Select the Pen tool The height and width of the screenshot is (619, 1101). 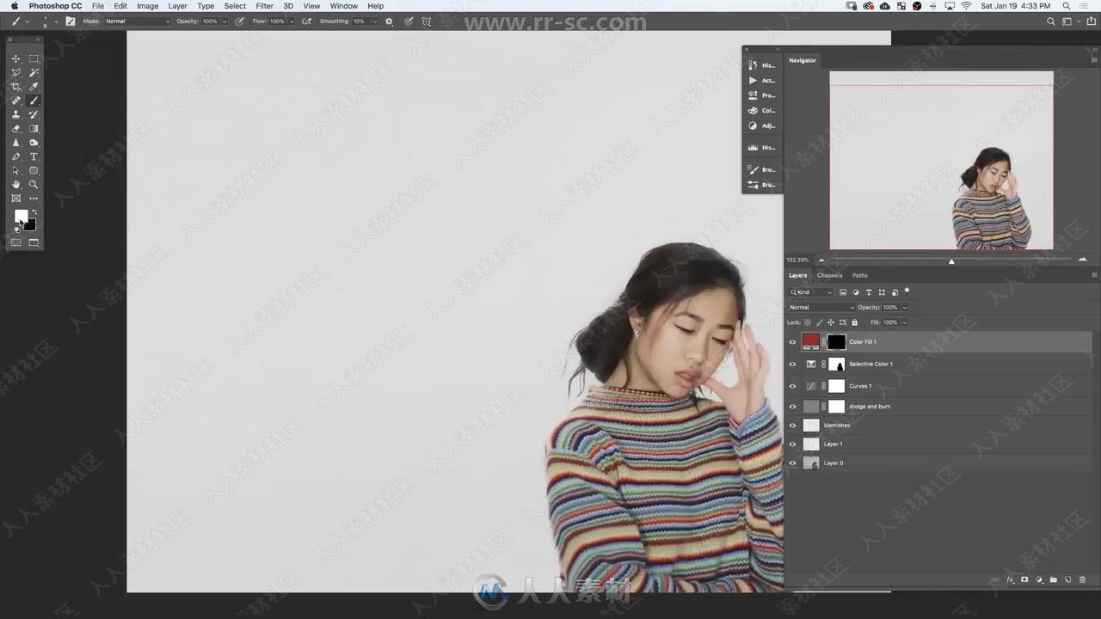(15, 156)
